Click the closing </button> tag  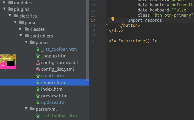click(129, 25)
